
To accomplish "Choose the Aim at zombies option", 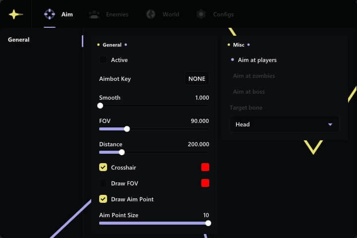I will click(254, 76).
